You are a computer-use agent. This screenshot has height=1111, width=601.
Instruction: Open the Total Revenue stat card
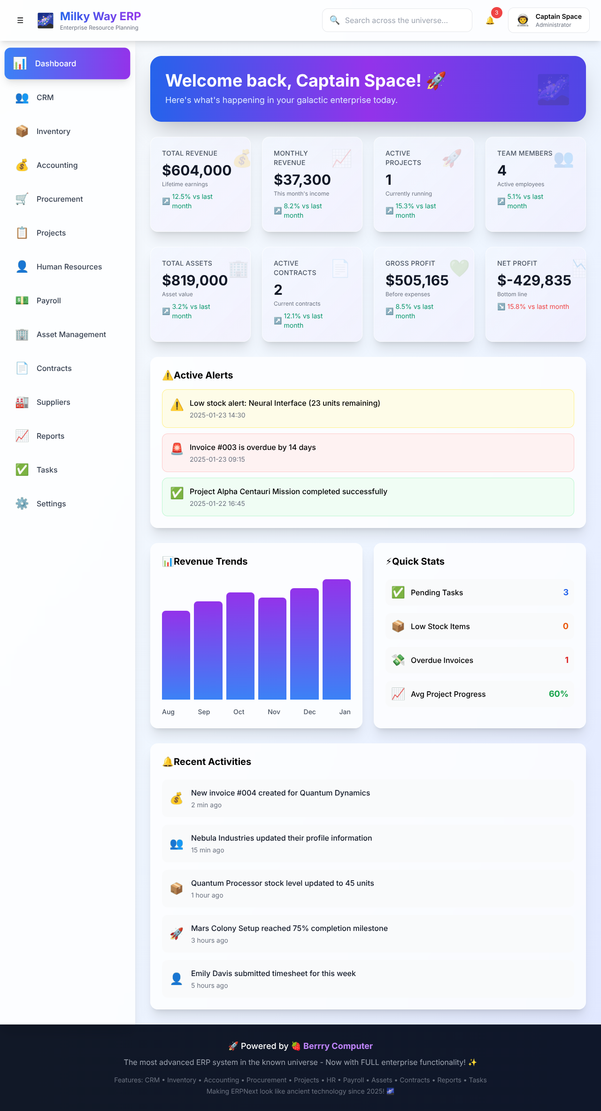(200, 184)
